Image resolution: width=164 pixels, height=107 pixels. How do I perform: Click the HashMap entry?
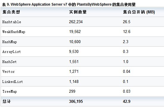(x=10, y=42)
